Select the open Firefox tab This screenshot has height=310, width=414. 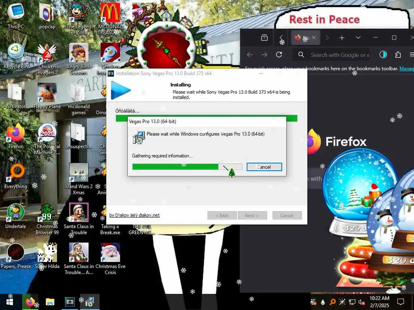coord(306,38)
